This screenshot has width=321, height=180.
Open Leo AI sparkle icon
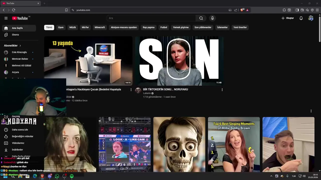pos(307,10)
